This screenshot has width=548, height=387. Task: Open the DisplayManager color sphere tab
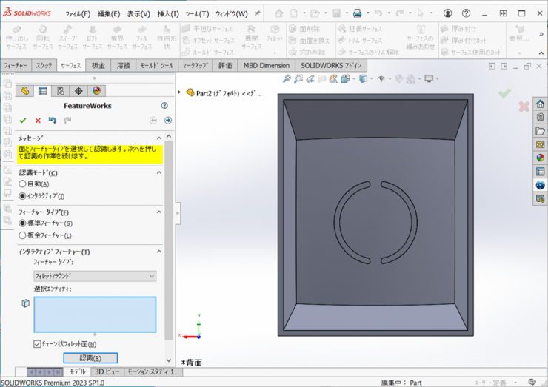[96, 91]
